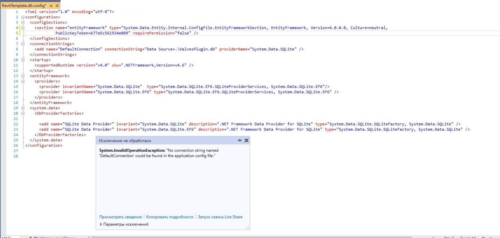500x238 pixels.
Task: Collapse the configuration element on line 2
Action: [23, 17]
